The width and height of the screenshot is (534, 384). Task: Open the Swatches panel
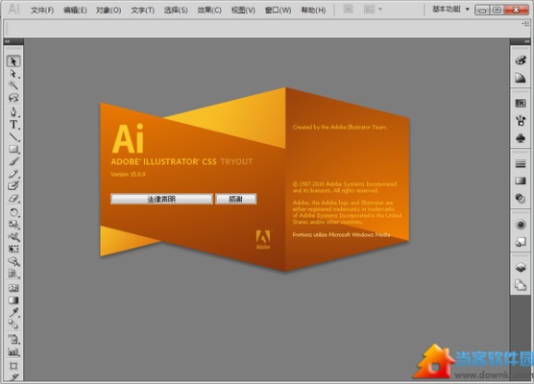(521, 103)
